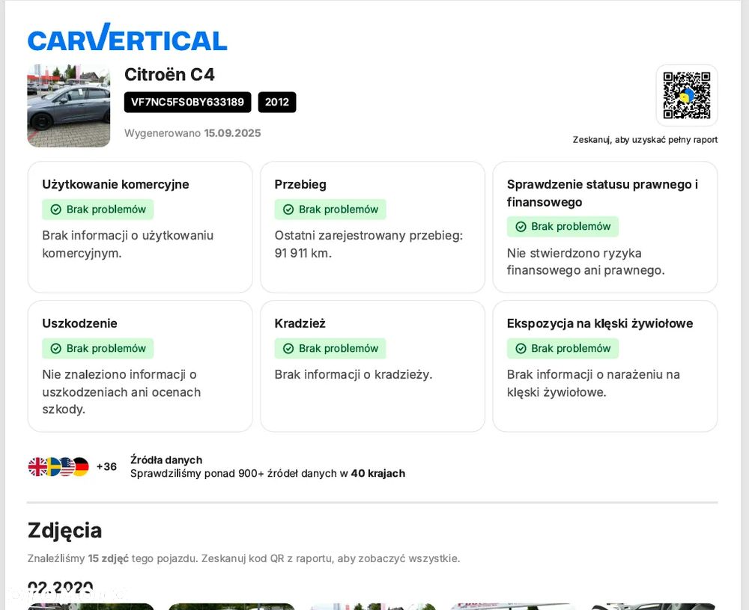Click the UK flag icon
This screenshot has width=749, height=610.
click(x=37, y=467)
